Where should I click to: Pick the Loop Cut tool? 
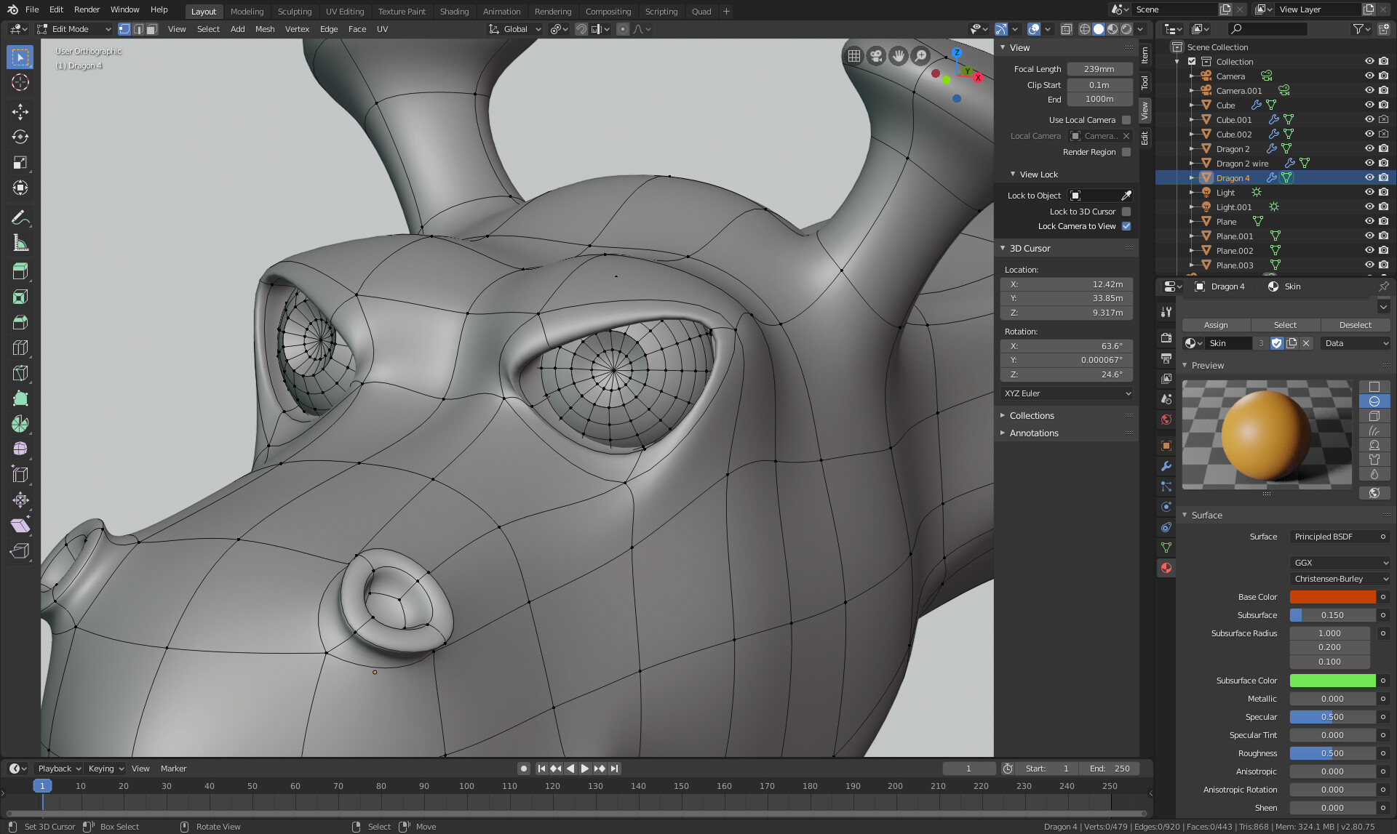[20, 348]
